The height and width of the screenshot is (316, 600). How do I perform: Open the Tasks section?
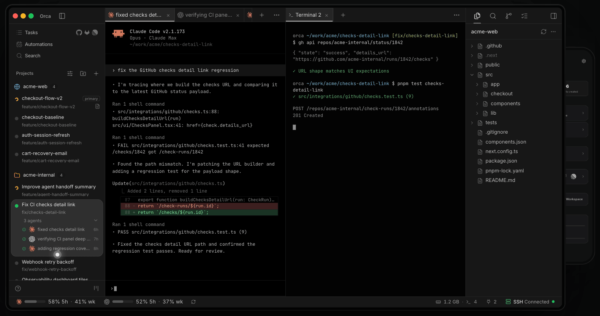click(x=31, y=33)
